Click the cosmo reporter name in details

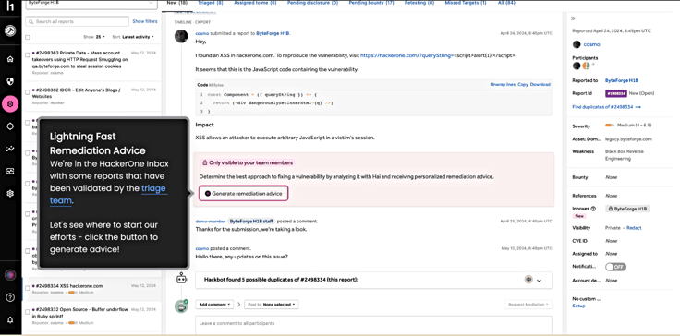[592, 44]
